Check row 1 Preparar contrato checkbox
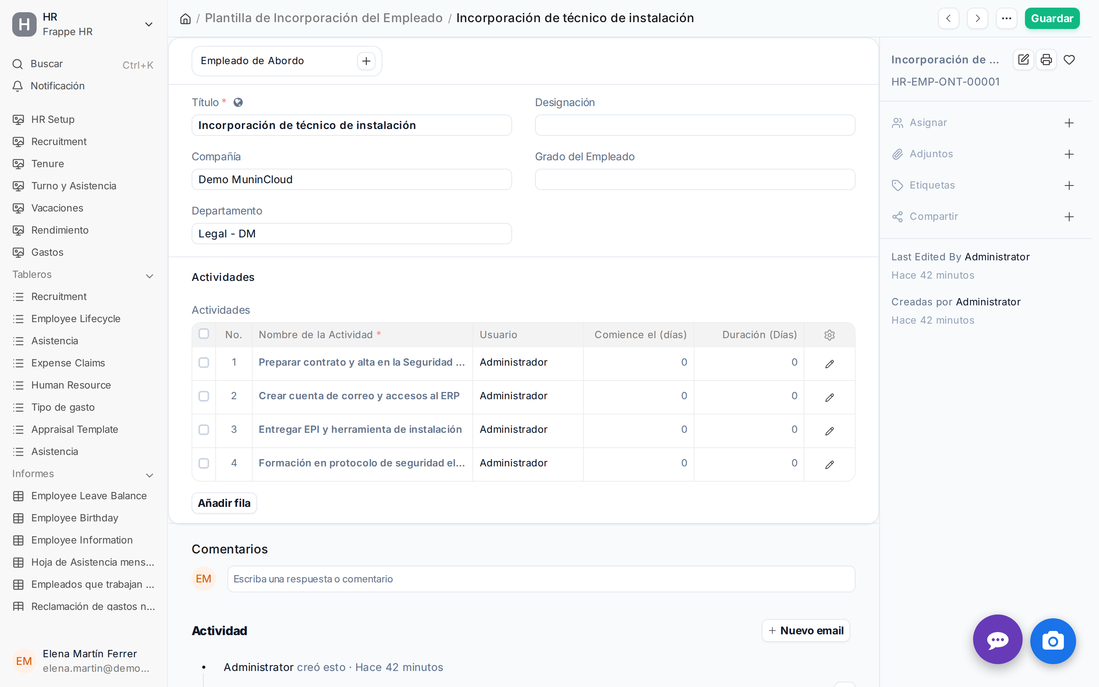Viewport: 1099px width, 687px height. (x=204, y=363)
